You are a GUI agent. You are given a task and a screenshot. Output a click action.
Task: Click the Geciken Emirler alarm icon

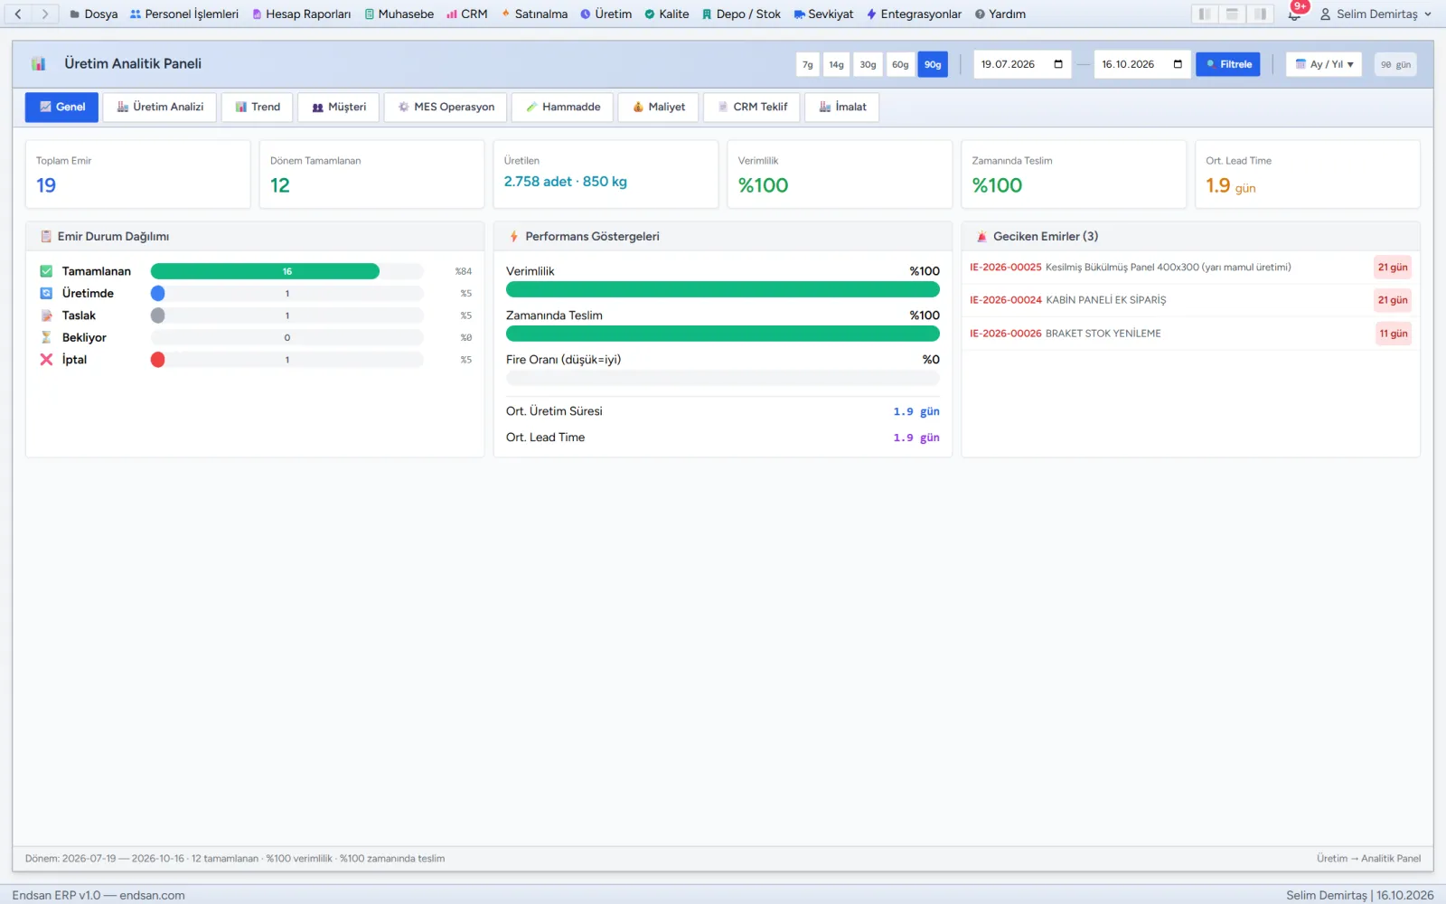click(x=981, y=237)
